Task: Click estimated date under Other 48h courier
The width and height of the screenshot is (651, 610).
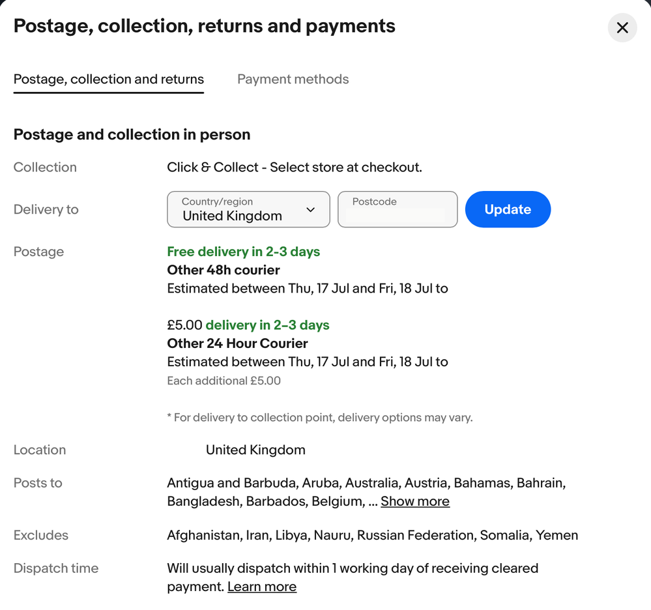Action: coord(307,288)
